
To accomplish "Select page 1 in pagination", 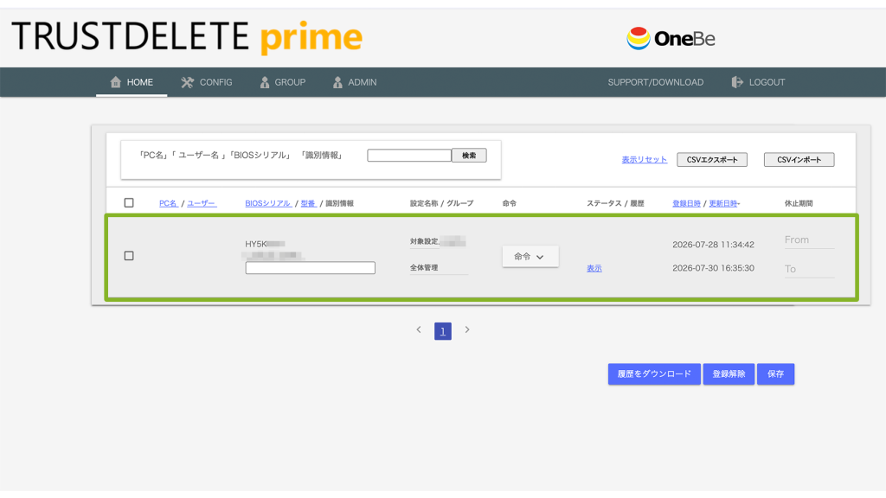I will click(x=443, y=331).
